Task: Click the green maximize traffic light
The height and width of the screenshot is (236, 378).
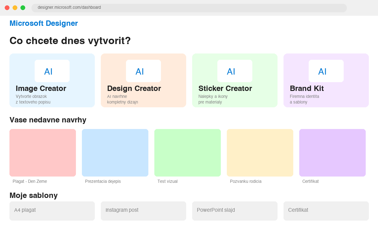Action: coord(23,8)
